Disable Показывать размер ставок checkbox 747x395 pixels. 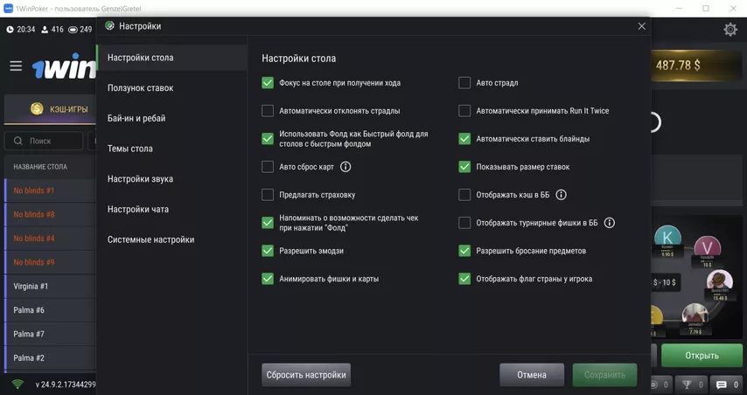pos(465,167)
